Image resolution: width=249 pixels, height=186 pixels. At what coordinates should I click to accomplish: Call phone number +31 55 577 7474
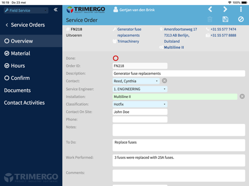tap(223, 29)
